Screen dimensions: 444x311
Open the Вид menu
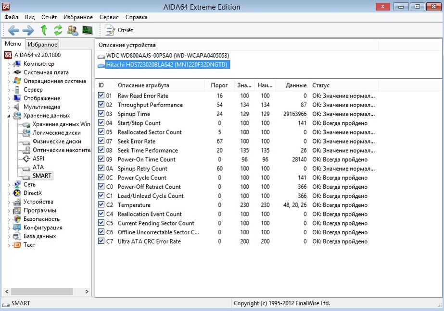[30, 17]
